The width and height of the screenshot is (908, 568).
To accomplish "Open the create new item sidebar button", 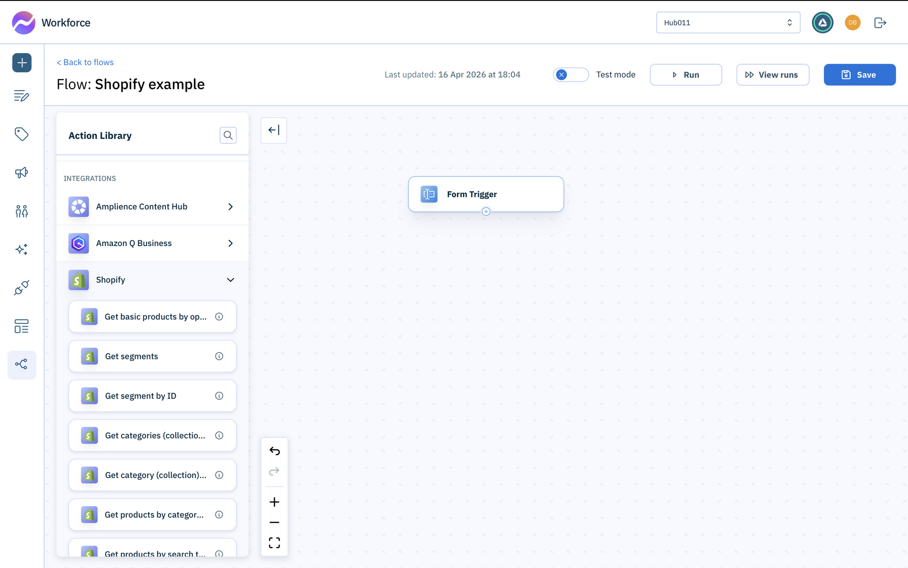I will click(22, 62).
